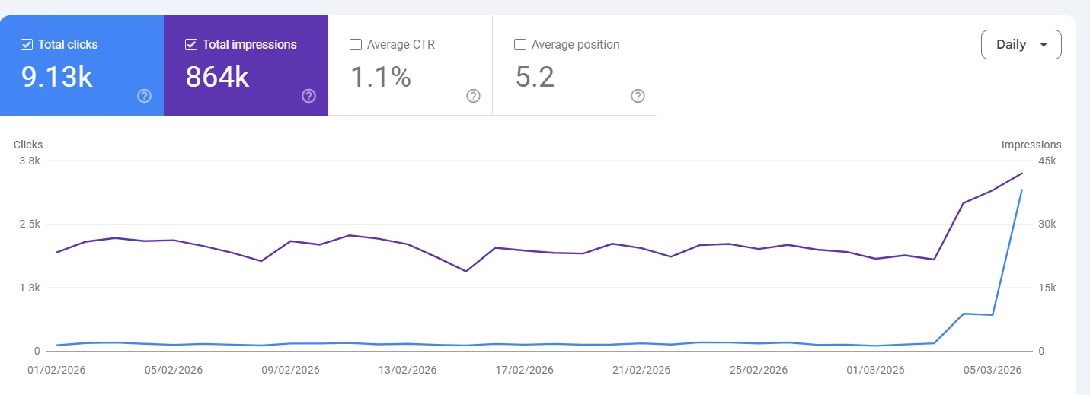Viewport: 1090px width, 395px height.
Task: Open help icon on Total clicks card
Action: pyautogui.click(x=144, y=96)
